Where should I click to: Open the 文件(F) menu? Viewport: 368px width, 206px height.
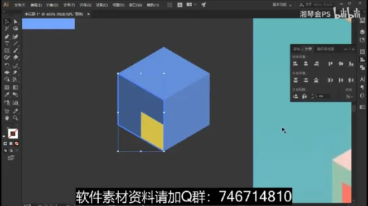point(20,5)
